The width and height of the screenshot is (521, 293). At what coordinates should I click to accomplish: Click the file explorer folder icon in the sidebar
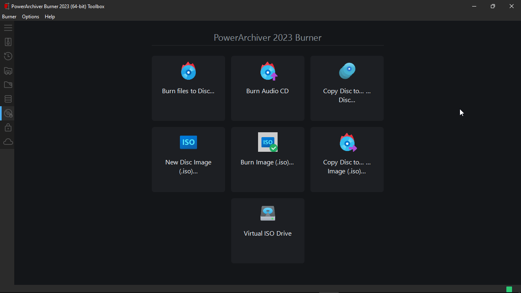click(x=8, y=71)
